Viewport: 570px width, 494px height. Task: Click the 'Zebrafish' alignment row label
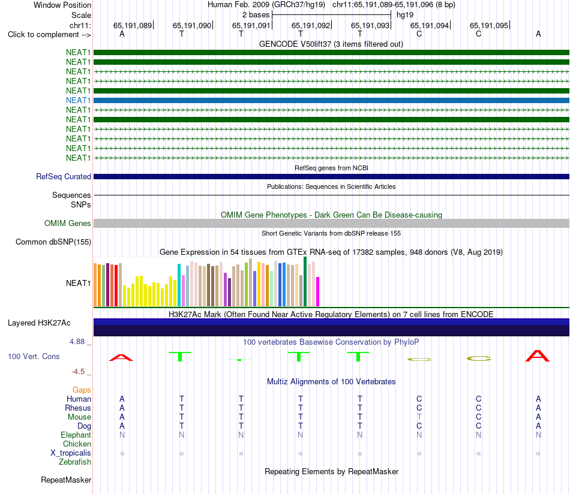(75, 462)
